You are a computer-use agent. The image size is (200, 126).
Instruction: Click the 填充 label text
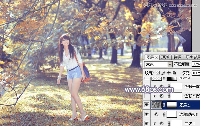[x=186, y=73]
